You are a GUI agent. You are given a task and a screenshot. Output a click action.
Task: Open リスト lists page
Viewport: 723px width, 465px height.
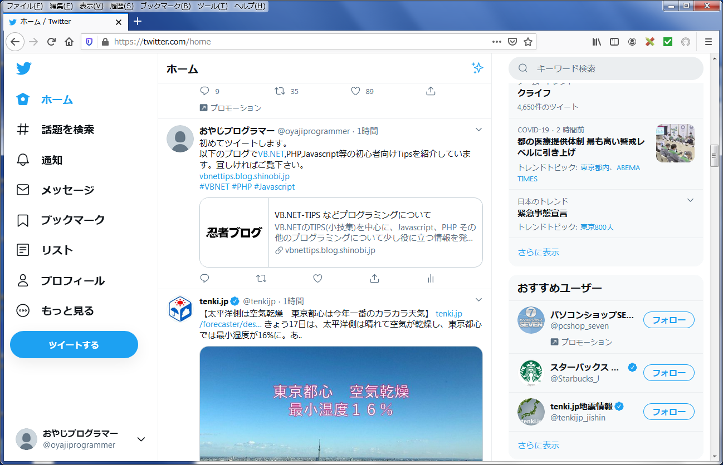coord(45,250)
